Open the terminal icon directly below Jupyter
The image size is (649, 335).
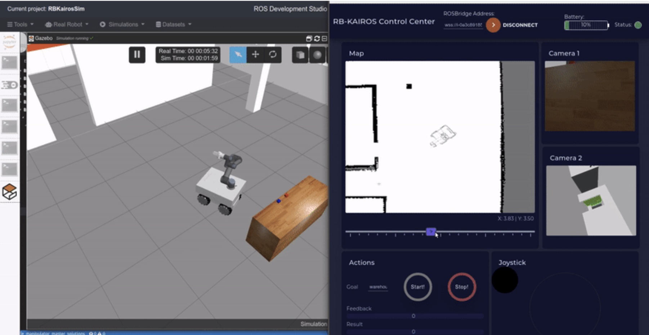coord(9,63)
